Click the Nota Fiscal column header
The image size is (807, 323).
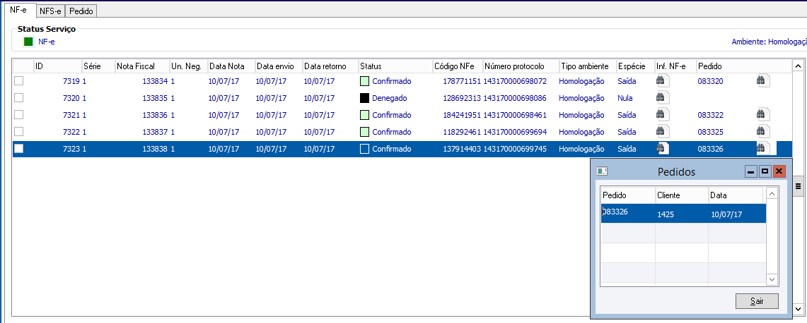click(x=142, y=66)
